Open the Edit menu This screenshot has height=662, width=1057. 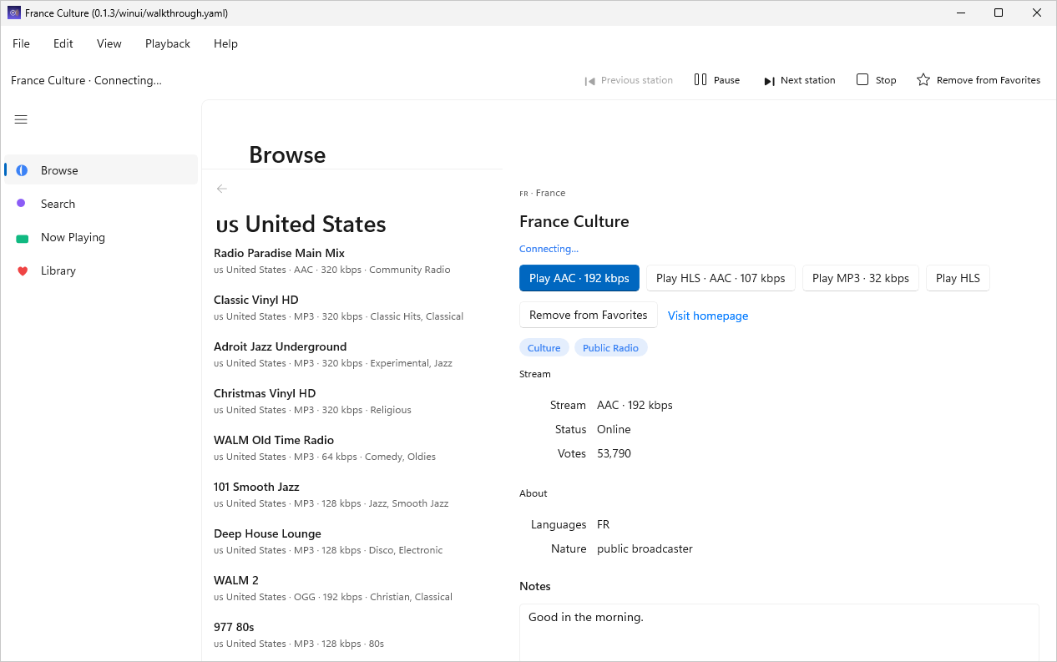[x=63, y=43]
